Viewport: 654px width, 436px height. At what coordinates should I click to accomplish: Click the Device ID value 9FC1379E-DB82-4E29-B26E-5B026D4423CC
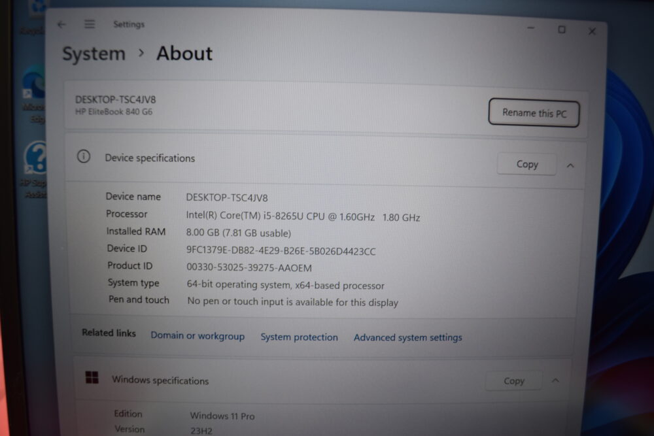(x=281, y=251)
